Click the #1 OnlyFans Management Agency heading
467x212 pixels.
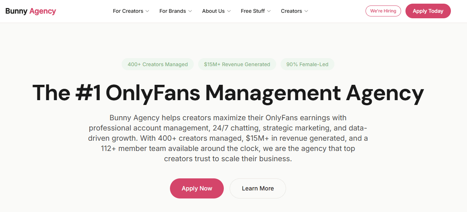point(228,92)
